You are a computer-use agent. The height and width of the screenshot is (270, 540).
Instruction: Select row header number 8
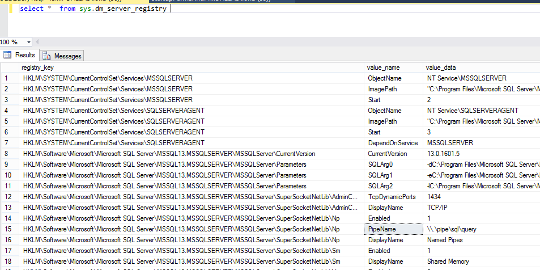click(x=10, y=154)
